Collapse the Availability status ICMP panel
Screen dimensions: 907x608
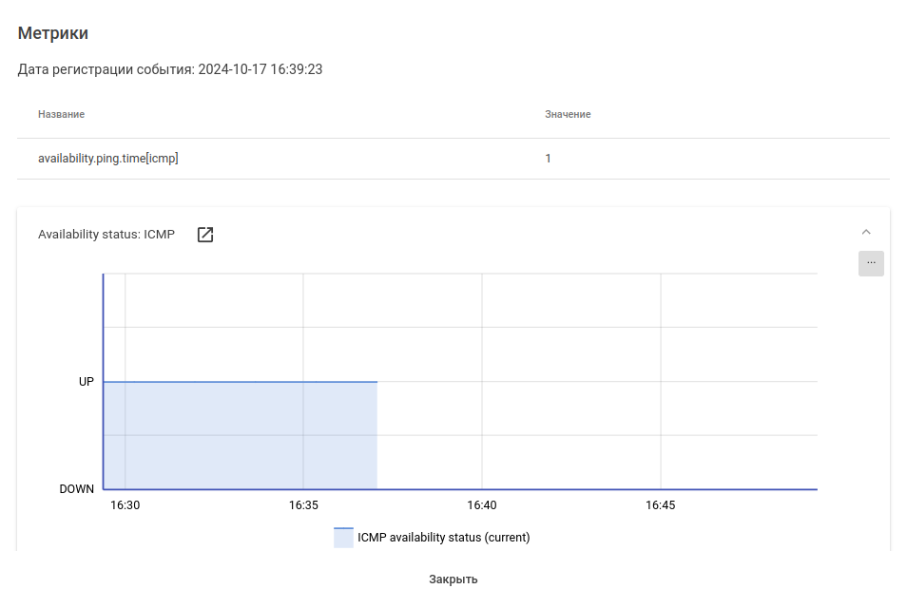point(865,232)
